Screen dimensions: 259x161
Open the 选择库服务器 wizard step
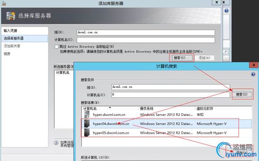coord(24,38)
